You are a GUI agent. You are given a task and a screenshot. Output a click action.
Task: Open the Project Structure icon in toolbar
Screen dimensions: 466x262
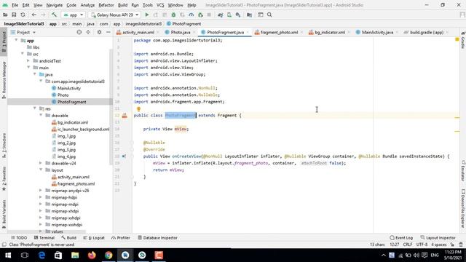249,15
